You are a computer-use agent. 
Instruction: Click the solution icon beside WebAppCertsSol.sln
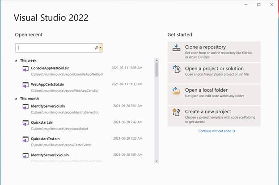click(25, 85)
